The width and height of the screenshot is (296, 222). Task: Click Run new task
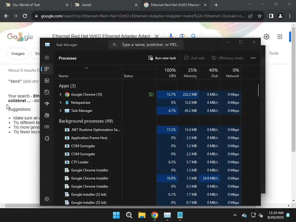click(x=162, y=58)
